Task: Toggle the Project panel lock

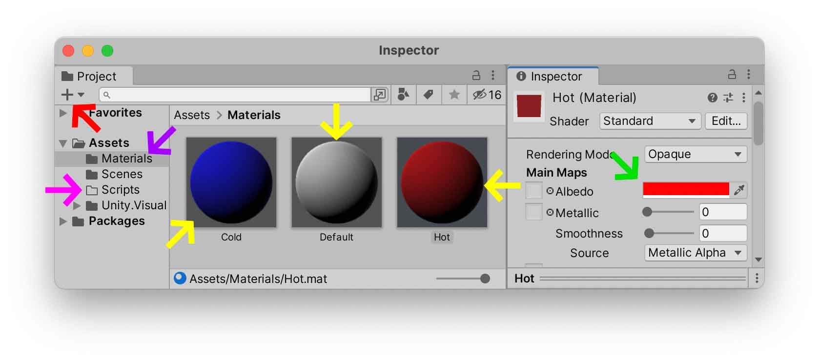Action: click(x=476, y=75)
